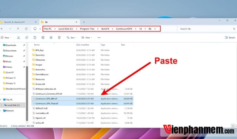This screenshot has height=139, width=237.
Task: Expand chevron after Program Files in path
Action: pos(98,29)
